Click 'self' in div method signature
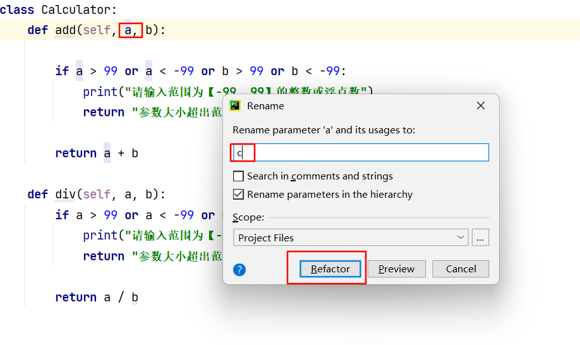 click(x=97, y=194)
